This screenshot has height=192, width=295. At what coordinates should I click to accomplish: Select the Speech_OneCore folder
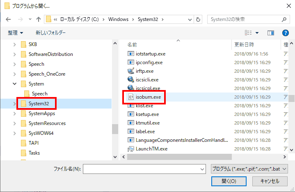coord(43,74)
